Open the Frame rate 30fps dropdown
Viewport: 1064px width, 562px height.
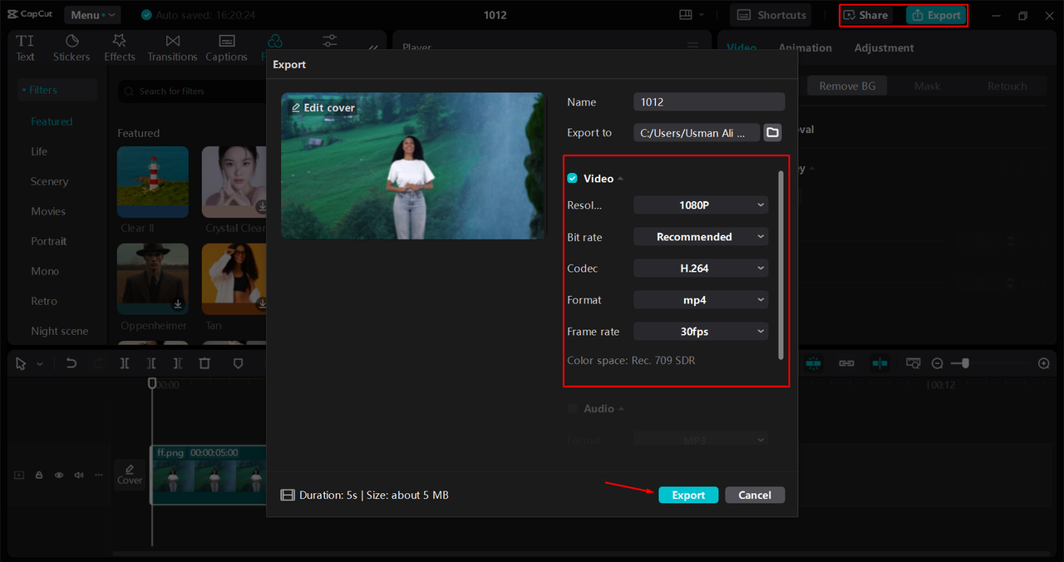click(x=701, y=332)
